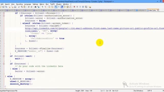Click Synchronize Vertical Scrolling icon

(x=49, y=7)
